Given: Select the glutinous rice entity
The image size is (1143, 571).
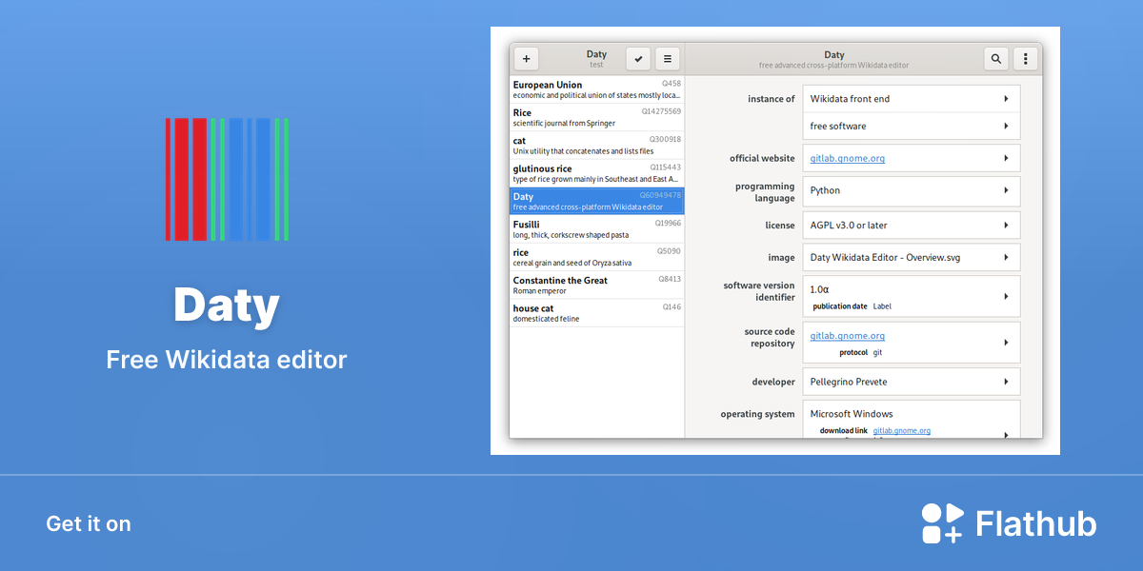Looking at the screenshot, I should tap(597, 173).
